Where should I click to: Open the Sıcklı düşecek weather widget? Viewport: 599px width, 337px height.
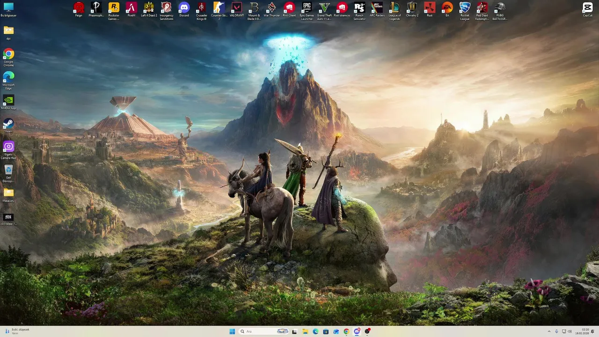tap(17, 331)
